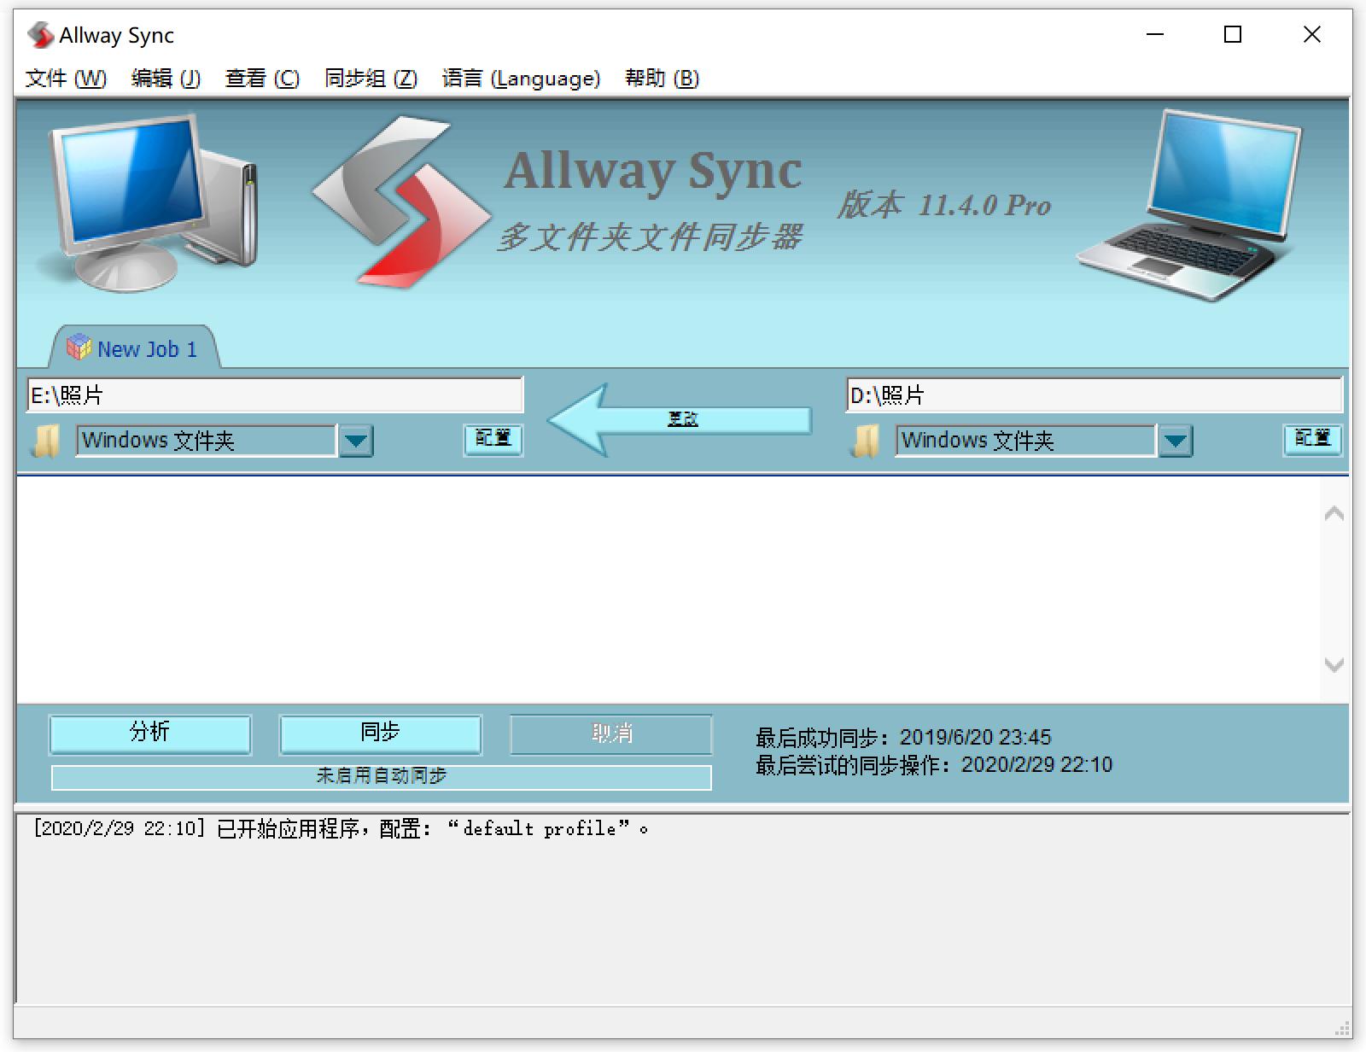Click the 取消 button
Image resolution: width=1366 pixels, height=1052 pixels.
(611, 734)
